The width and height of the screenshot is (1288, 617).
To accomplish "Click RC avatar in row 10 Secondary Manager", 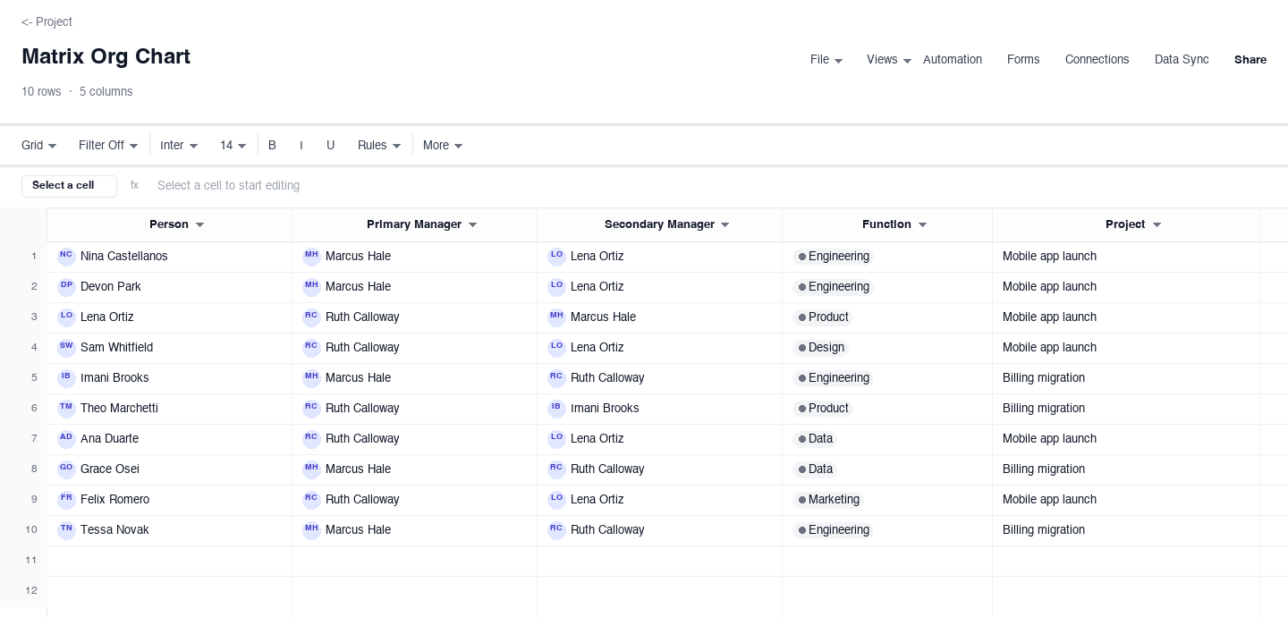I will 556,530.
